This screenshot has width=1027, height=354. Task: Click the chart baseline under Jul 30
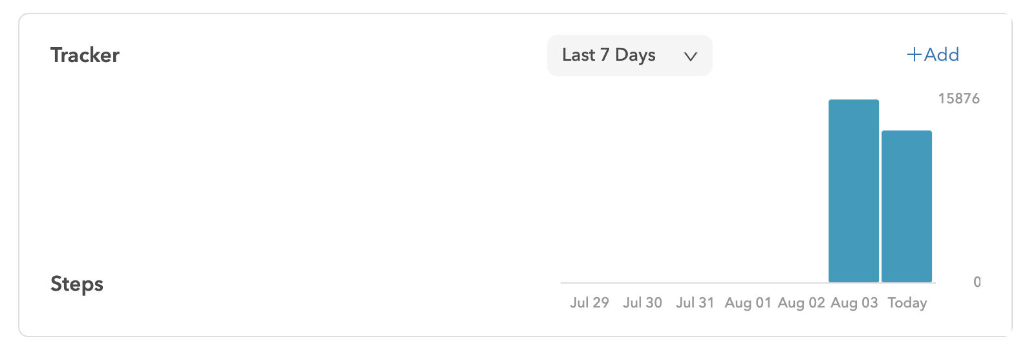pyautogui.click(x=642, y=283)
